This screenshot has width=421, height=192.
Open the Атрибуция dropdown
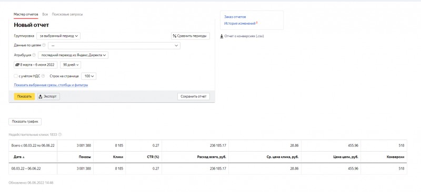point(73,55)
